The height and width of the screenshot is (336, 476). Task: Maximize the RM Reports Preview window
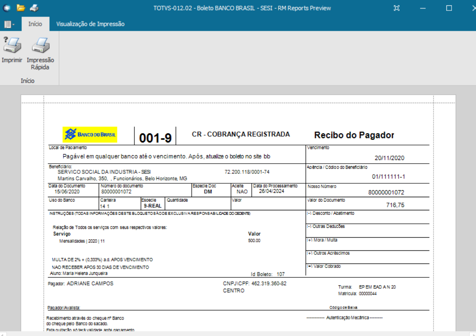pyautogui.click(x=449, y=8)
